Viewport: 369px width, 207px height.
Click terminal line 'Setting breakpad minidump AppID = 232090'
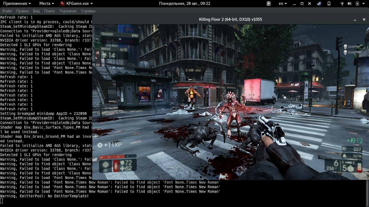pyautogui.click(x=43, y=113)
